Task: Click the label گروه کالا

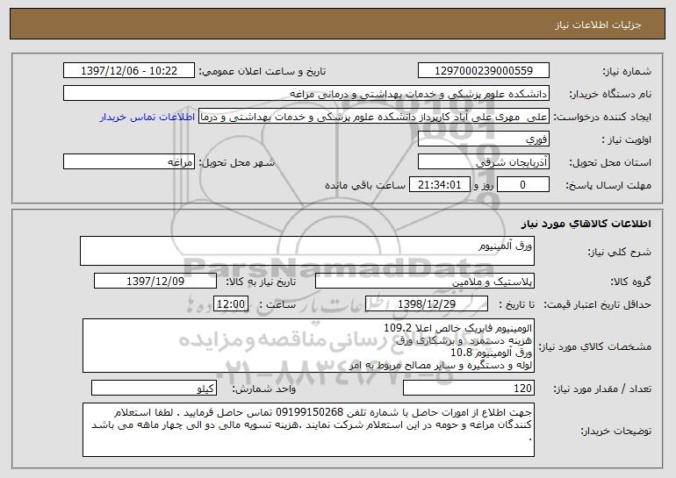Action: tap(630, 282)
